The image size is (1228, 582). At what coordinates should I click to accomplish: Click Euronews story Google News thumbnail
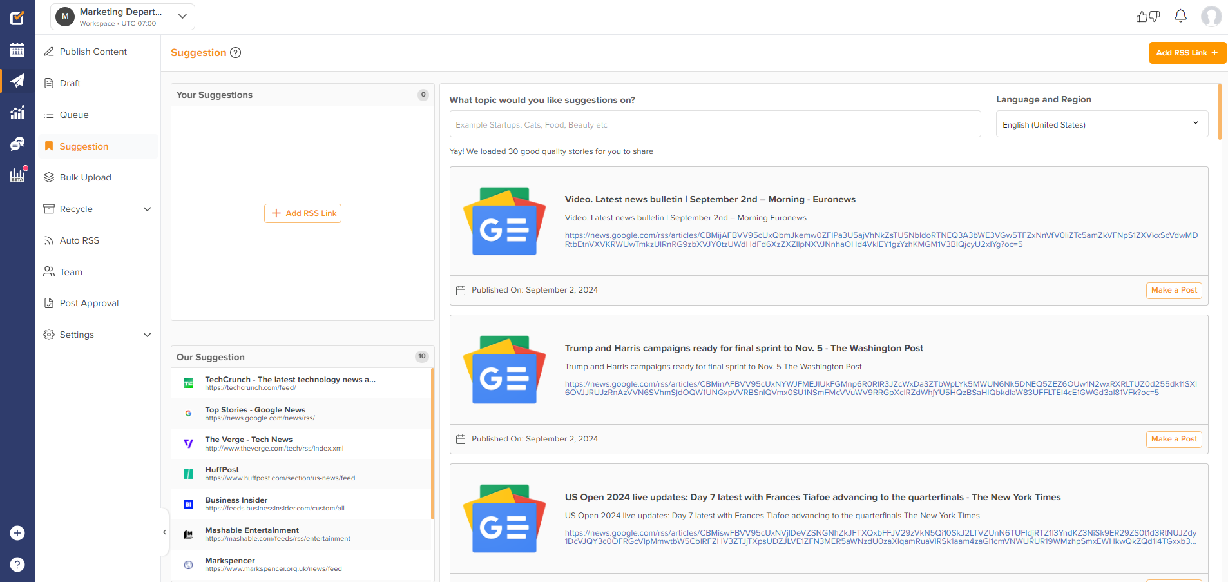pos(504,221)
